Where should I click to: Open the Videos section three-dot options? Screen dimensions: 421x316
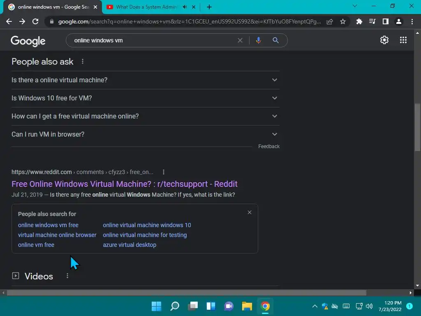[67, 276]
